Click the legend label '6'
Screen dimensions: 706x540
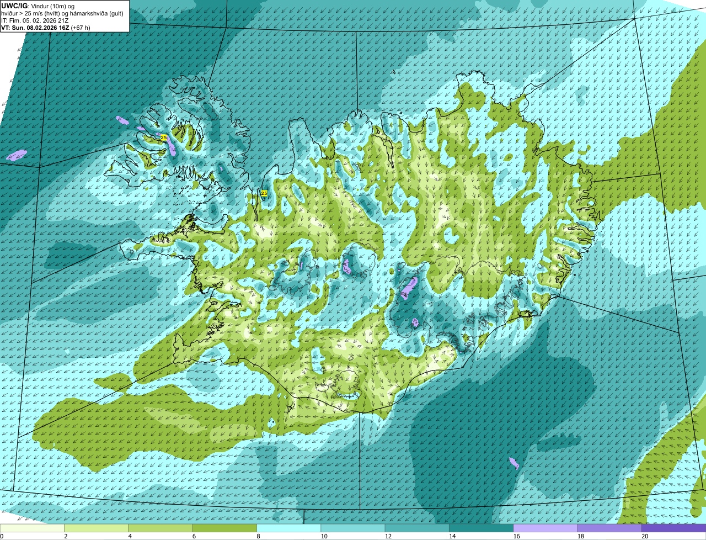click(194, 536)
